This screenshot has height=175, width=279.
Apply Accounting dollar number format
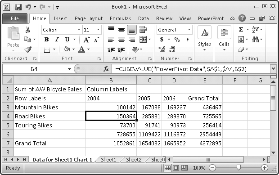(162, 39)
